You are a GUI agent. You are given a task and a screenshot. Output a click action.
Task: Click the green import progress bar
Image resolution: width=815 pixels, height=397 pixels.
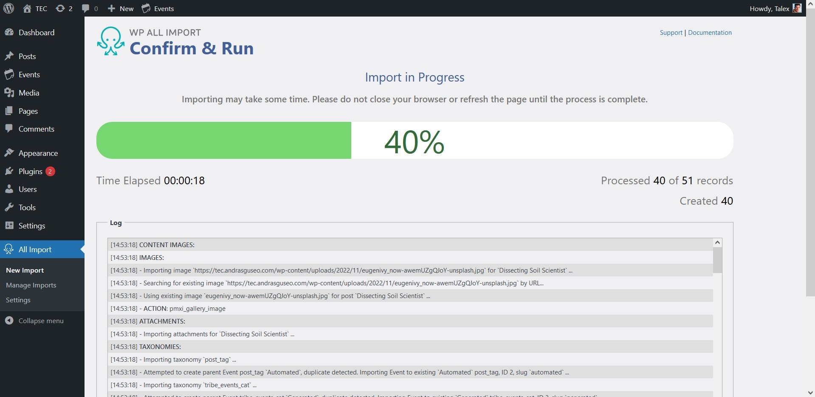pyautogui.click(x=223, y=141)
